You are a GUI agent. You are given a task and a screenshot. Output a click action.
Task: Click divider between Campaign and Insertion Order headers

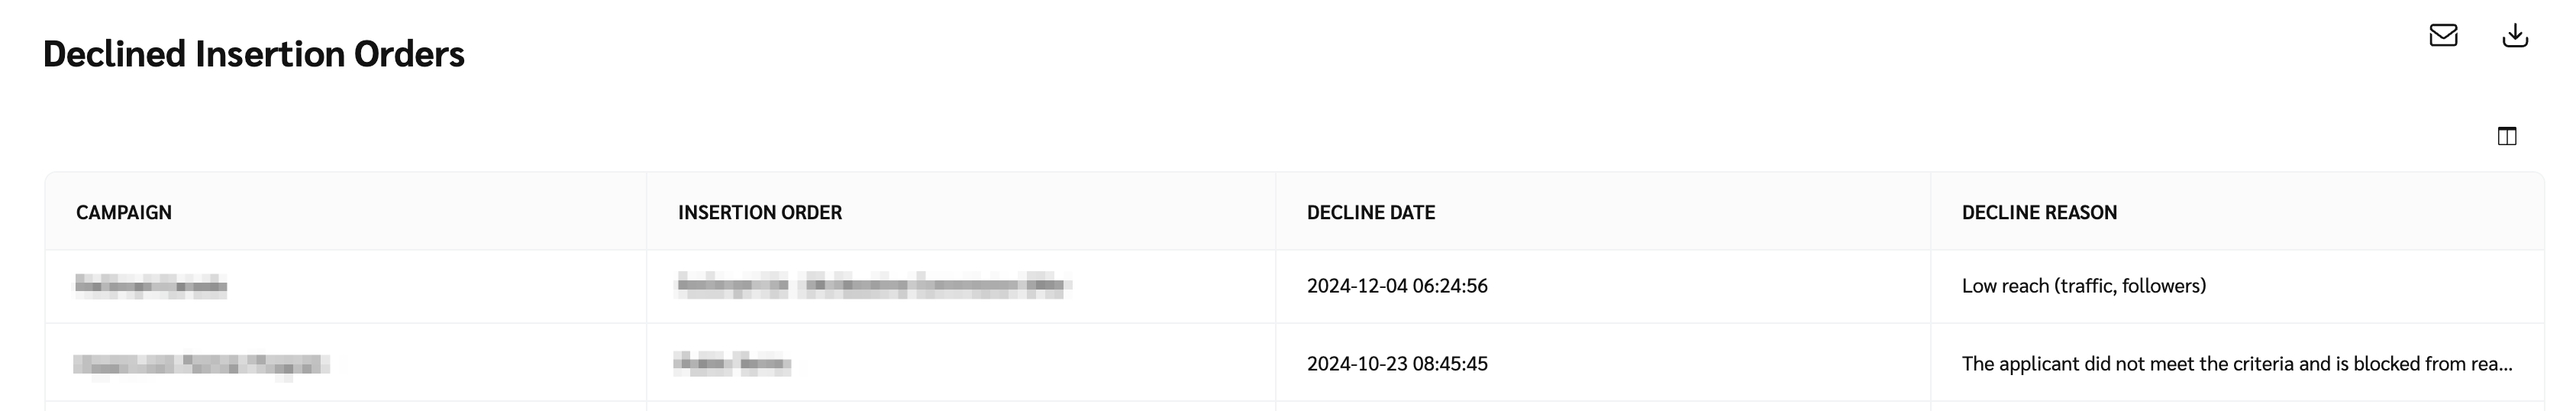(647, 212)
